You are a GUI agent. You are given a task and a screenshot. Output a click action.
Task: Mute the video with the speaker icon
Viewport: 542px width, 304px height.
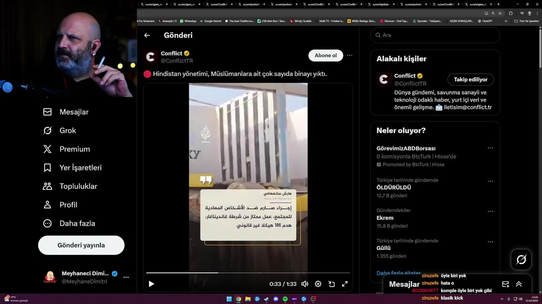304,284
